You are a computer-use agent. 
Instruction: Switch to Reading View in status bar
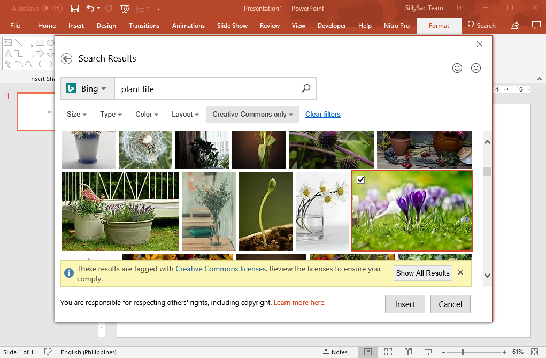point(408,352)
